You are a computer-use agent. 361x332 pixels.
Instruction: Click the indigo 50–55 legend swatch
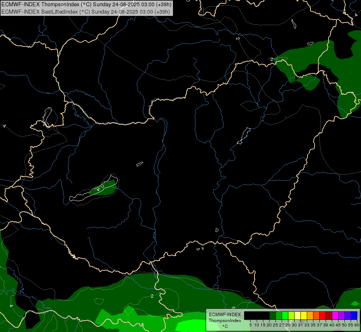click(x=348, y=315)
